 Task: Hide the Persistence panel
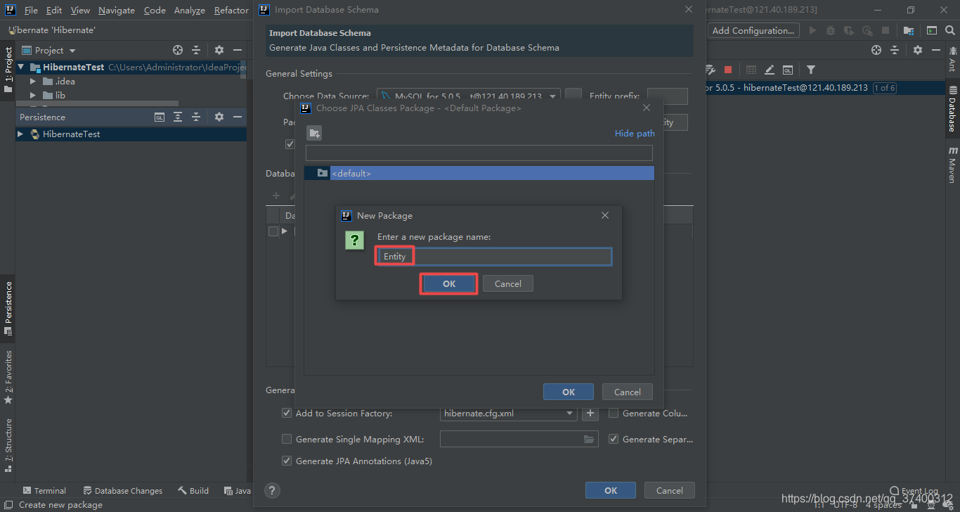pyautogui.click(x=238, y=117)
